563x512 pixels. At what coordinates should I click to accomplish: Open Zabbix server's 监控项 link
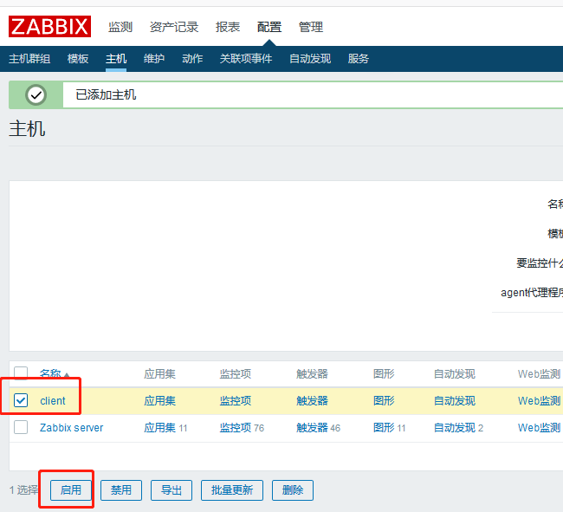pos(236,428)
